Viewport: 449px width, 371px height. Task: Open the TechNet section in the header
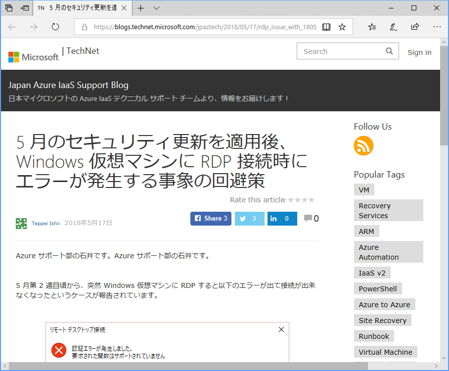coord(82,51)
